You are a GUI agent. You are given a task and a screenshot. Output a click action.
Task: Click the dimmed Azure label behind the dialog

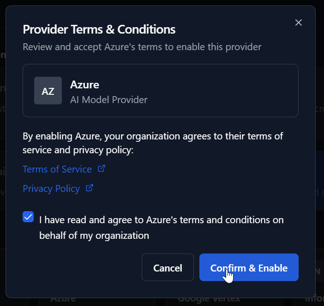(63, 299)
